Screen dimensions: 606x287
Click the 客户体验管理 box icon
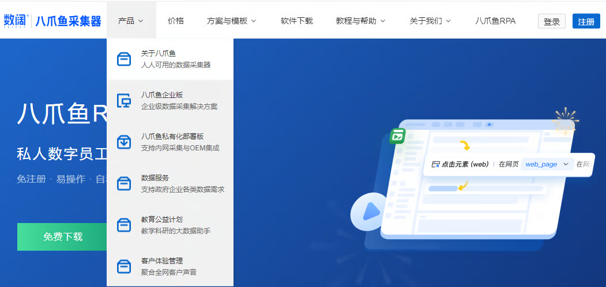pyautogui.click(x=124, y=266)
